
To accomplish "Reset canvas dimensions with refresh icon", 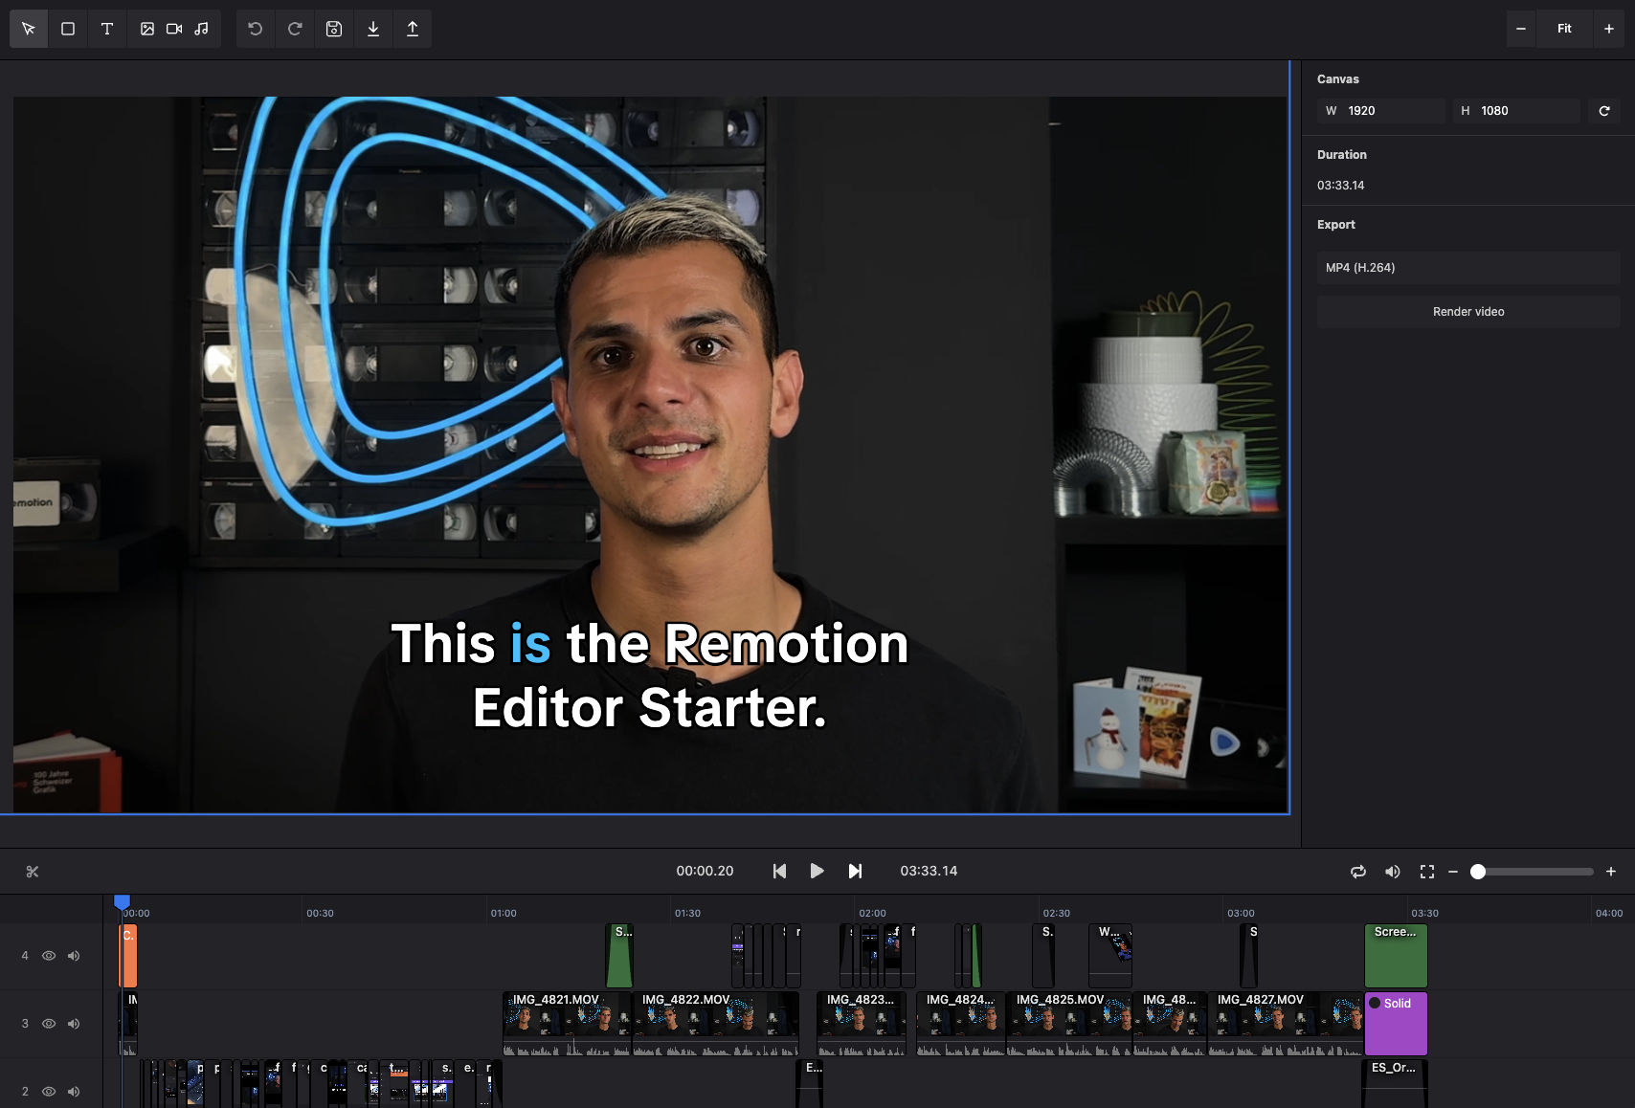I will point(1604,111).
